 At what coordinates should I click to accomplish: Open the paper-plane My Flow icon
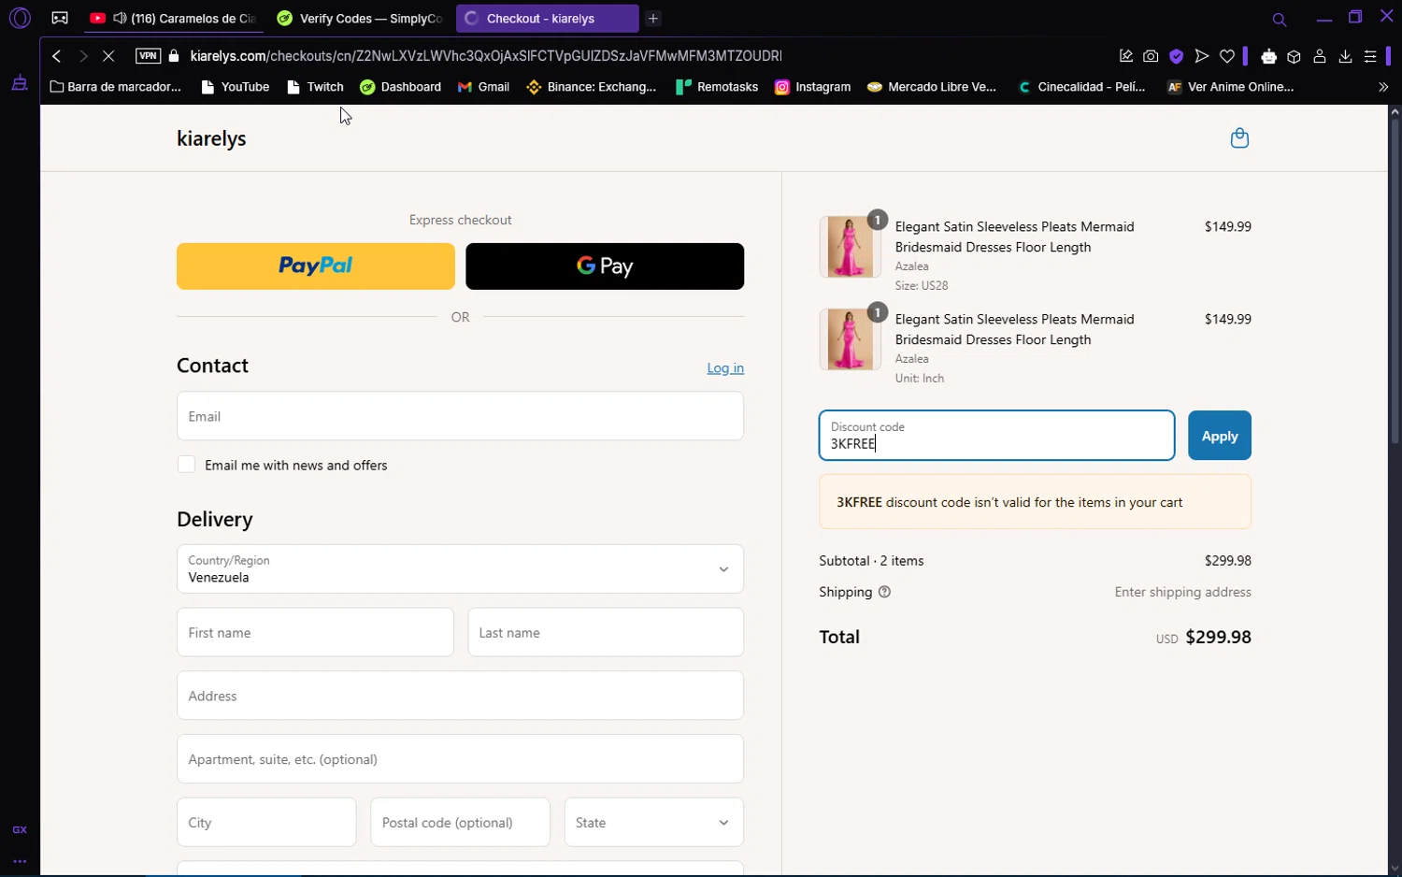point(1202,56)
